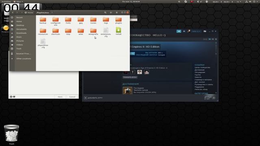The height and width of the screenshot is (146, 260).
Task: Click the Показать всех button
Action: coord(130,77)
